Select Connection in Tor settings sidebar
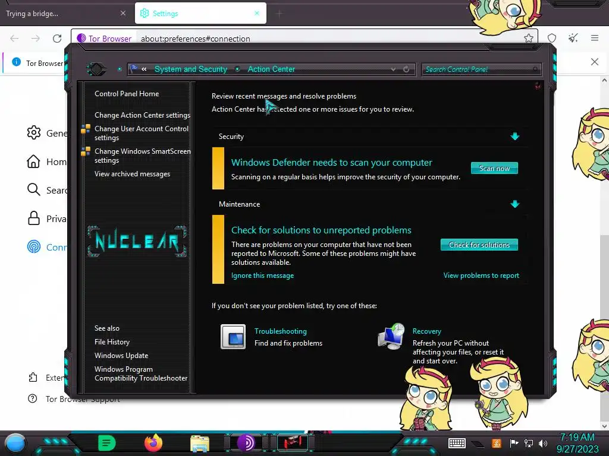The height and width of the screenshot is (456, 609). (48, 247)
